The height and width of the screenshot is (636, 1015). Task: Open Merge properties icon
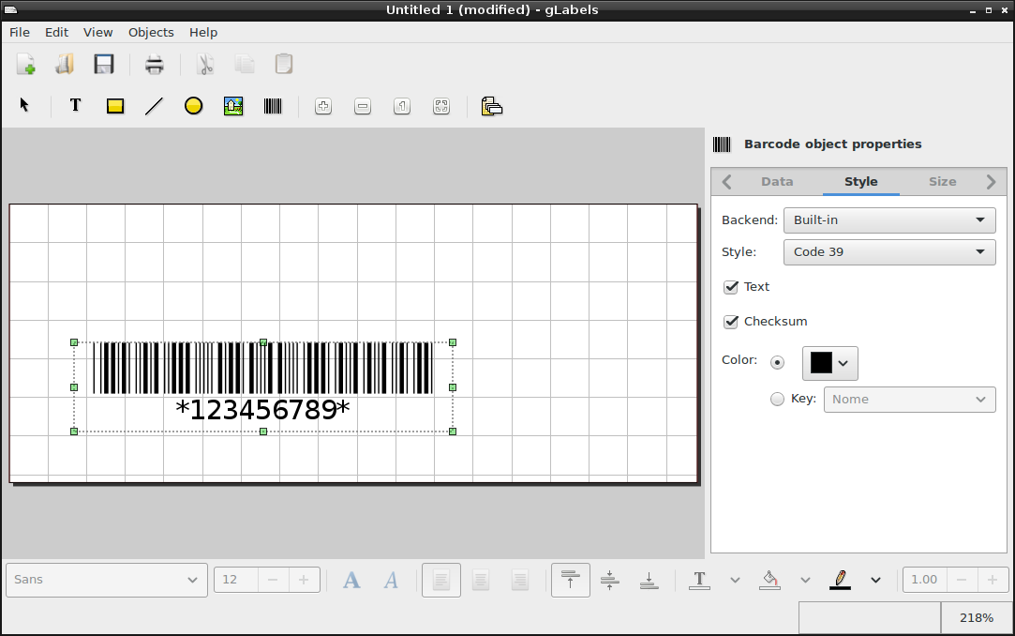coord(492,106)
